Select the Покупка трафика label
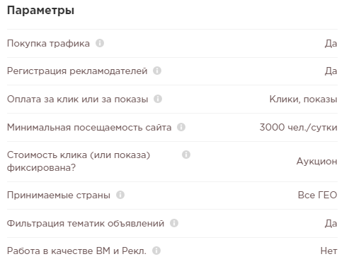The width and height of the screenshot is (344, 259). (x=48, y=44)
